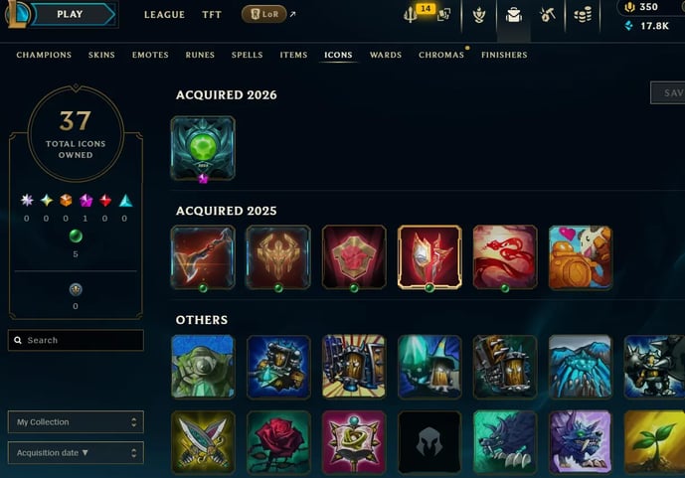The width and height of the screenshot is (685, 478).
Task: Select the red rose summoner icon
Action: tap(278, 442)
